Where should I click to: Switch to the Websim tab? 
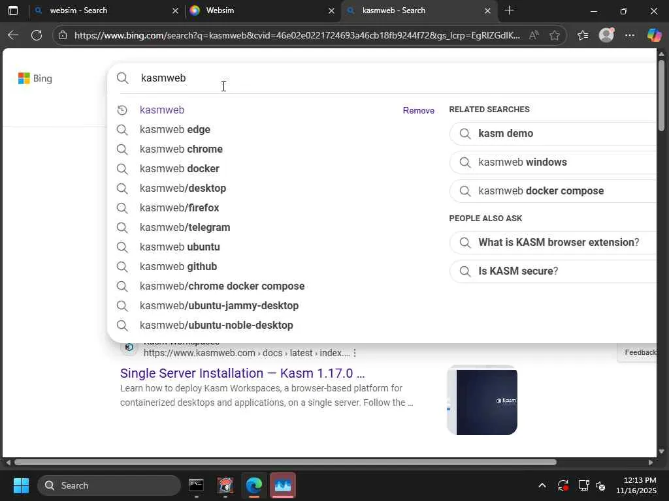click(263, 10)
